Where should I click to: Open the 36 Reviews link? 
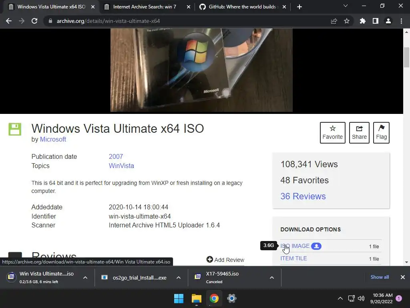coord(303,196)
